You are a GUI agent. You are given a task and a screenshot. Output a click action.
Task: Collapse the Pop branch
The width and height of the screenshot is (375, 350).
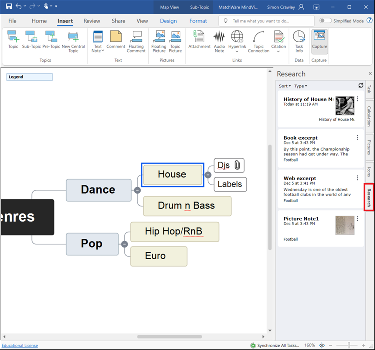coord(124,244)
